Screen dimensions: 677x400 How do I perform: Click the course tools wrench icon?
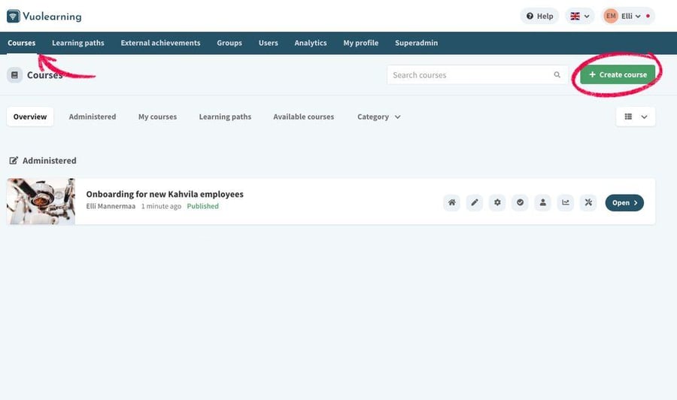[x=588, y=202]
